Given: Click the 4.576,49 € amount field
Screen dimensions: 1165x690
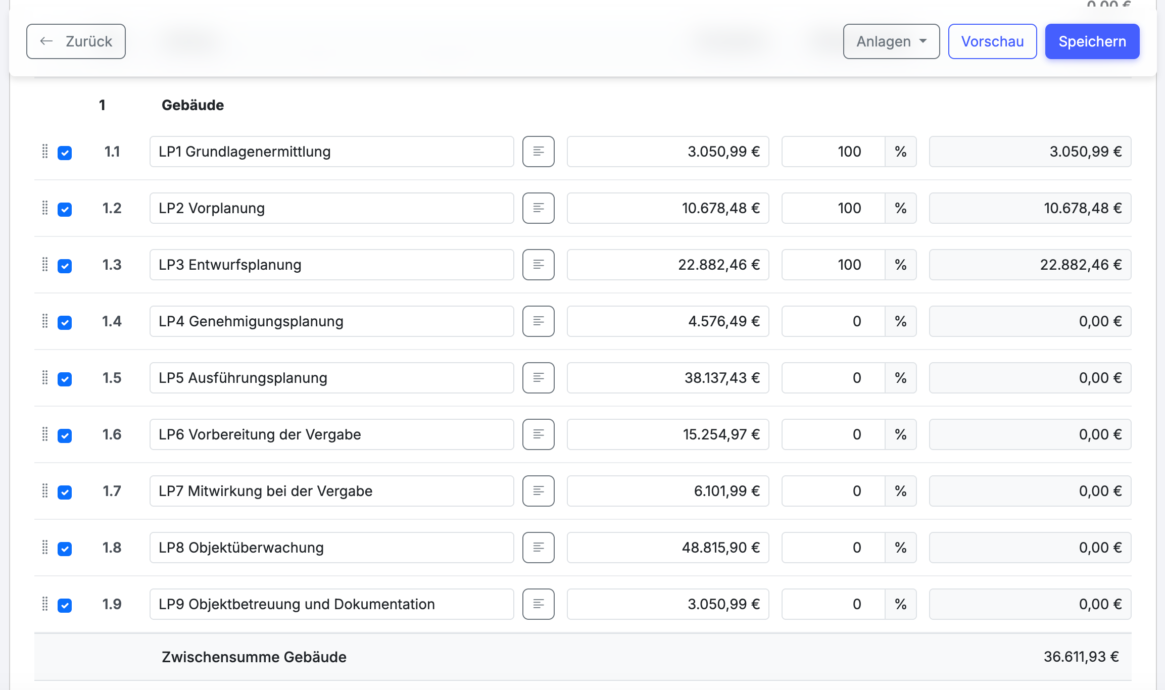Looking at the screenshot, I should pyautogui.click(x=667, y=321).
